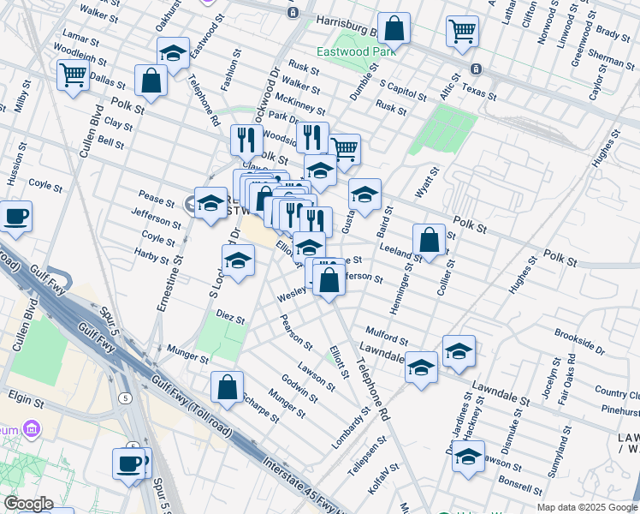Image resolution: width=640 pixels, height=514 pixels.
Task: Click the school marker left of Lawndale St
Action: coord(421,368)
